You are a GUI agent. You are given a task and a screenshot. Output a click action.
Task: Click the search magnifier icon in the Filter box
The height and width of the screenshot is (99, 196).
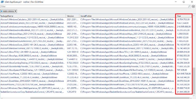(x=189, y=6)
